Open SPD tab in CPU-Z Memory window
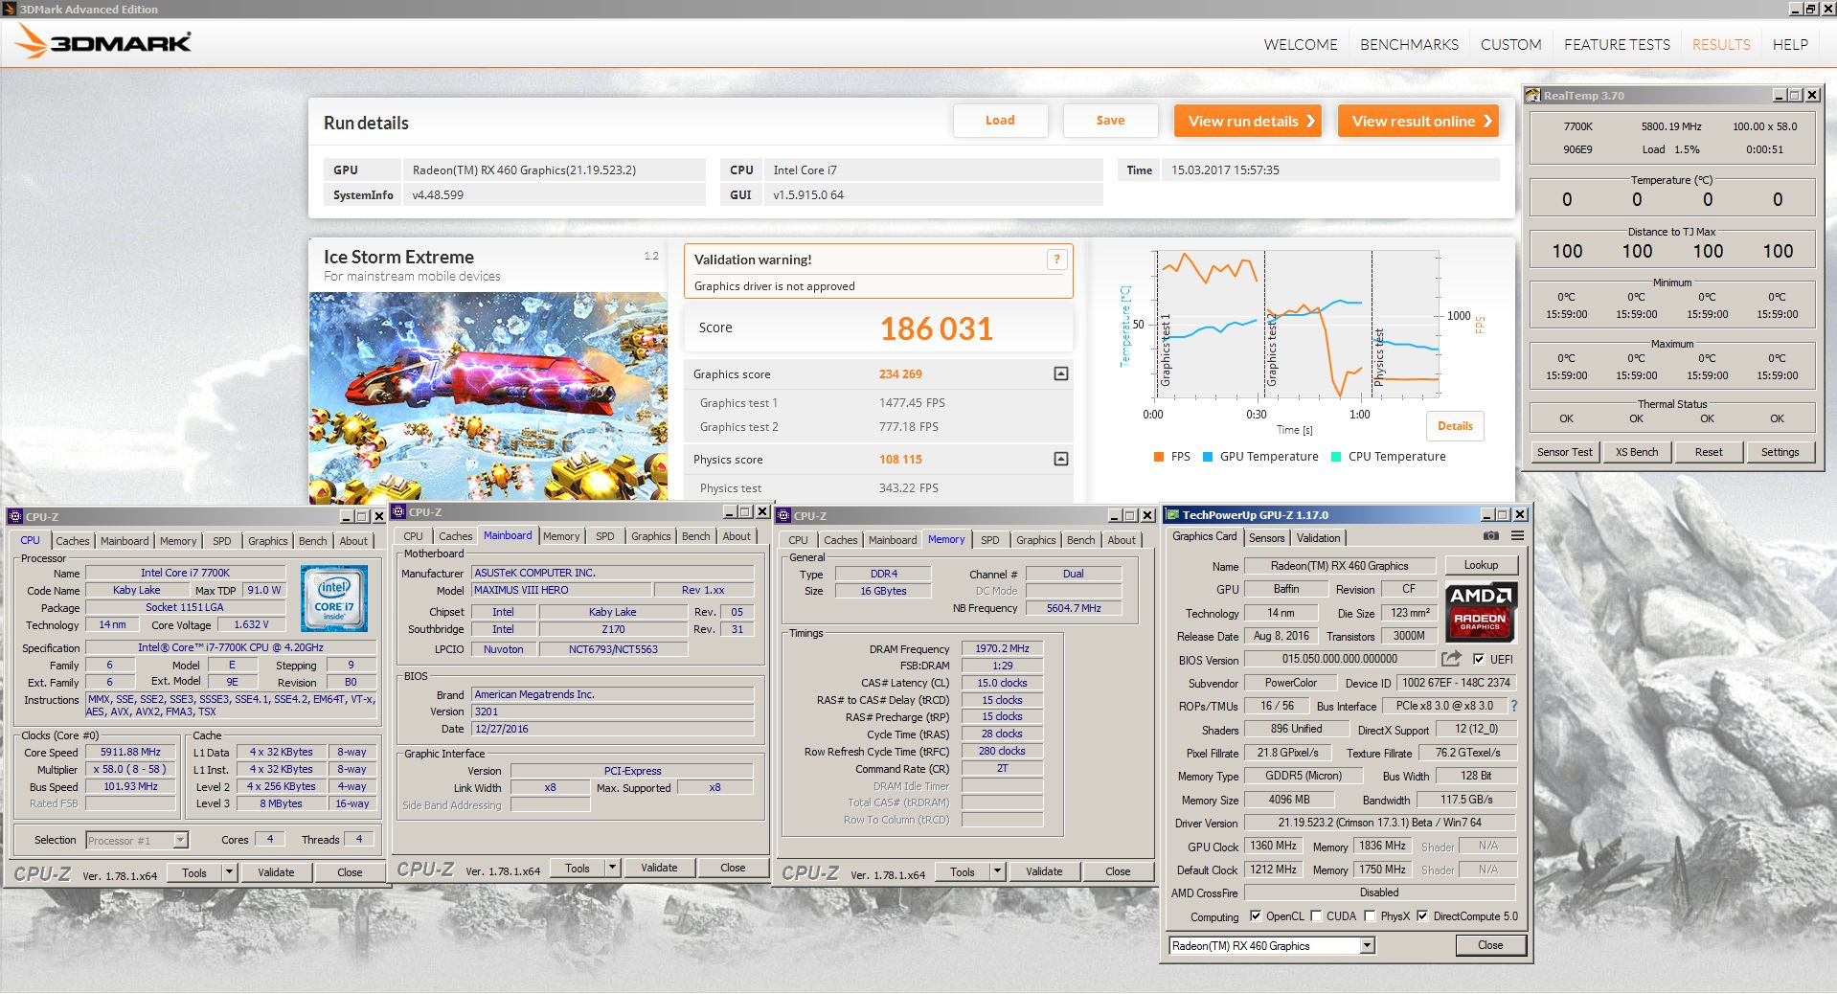The width and height of the screenshot is (1837, 994). (x=989, y=540)
